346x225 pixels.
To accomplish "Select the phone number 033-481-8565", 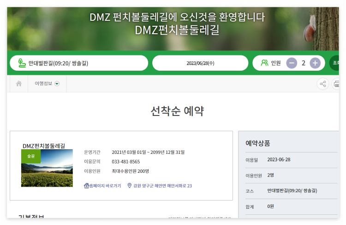I will 126,162.
